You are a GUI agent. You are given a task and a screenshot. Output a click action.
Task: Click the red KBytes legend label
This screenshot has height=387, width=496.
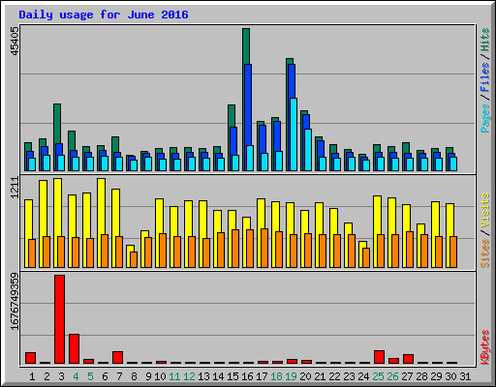point(484,347)
